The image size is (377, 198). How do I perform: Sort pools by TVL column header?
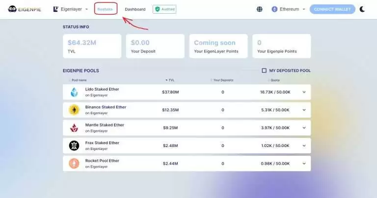[x=170, y=80]
